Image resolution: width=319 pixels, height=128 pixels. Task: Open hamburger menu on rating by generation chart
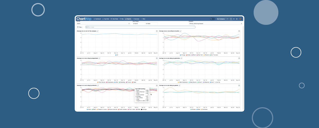(x=239, y=58)
